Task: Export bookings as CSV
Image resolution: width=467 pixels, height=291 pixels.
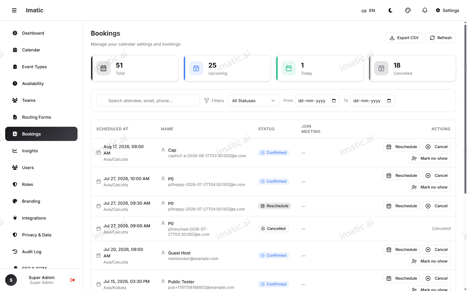Action: tap(404, 38)
